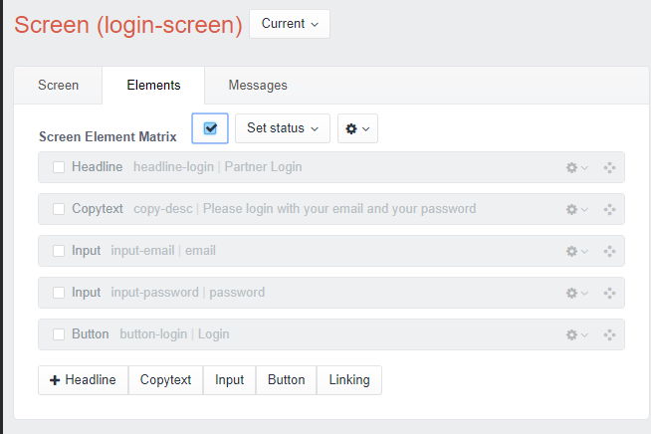Open the Set status dropdown

pos(283,128)
